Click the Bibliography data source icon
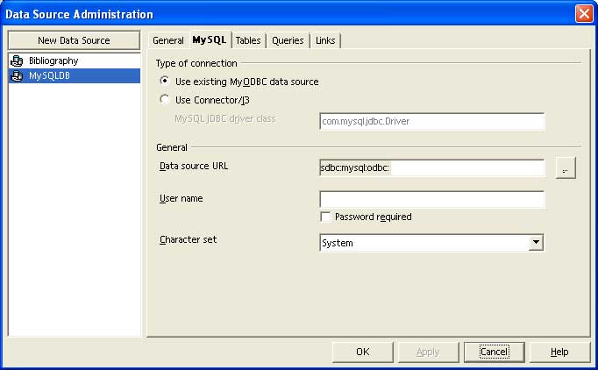Image resolution: width=598 pixels, height=370 pixels. pos(17,61)
